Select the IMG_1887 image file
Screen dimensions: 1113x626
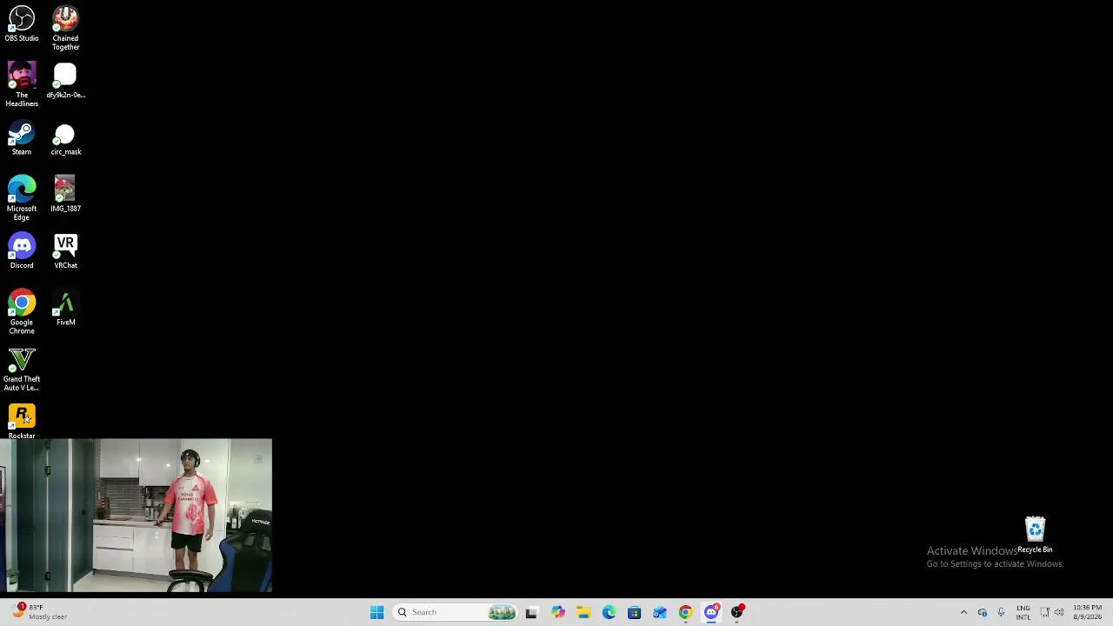coord(65,195)
